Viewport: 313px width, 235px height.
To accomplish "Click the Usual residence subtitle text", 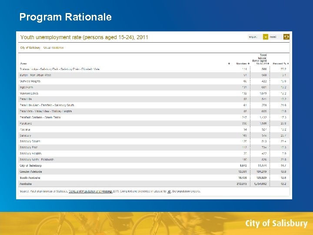I will click(x=53, y=48).
